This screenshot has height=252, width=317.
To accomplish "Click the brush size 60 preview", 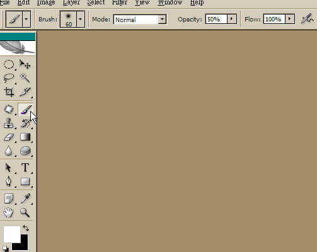I will click(x=68, y=19).
